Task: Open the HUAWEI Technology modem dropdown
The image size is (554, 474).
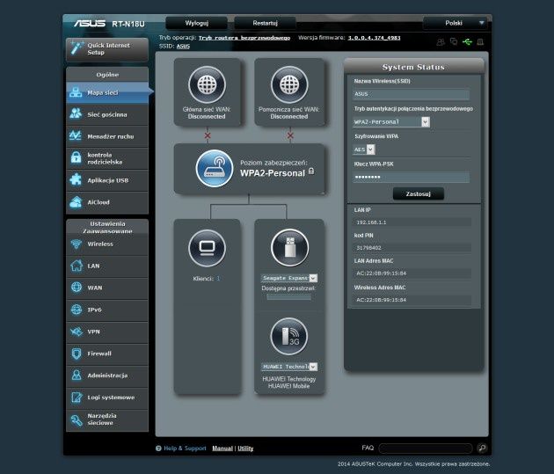Action: pos(289,367)
